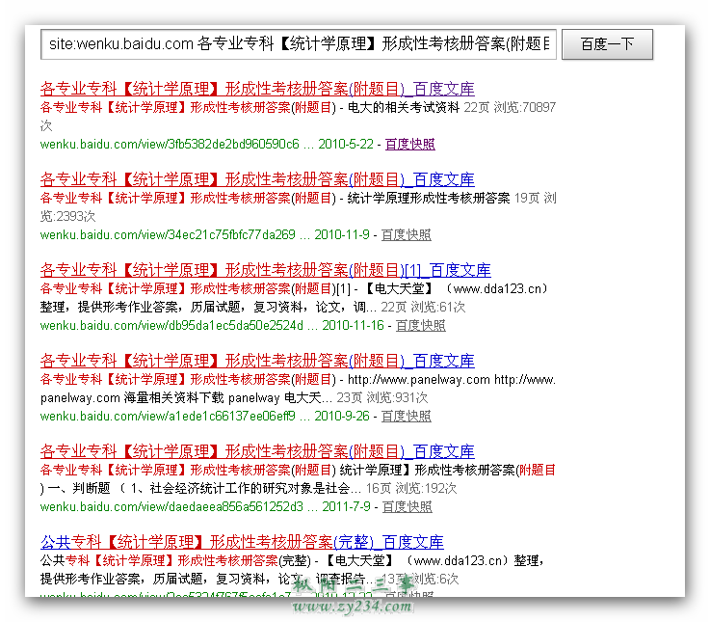Click URL wenku.baidu.com/view/3fb5382de2bd960590c6
This screenshot has width=710, height=622.
(170, 144)
